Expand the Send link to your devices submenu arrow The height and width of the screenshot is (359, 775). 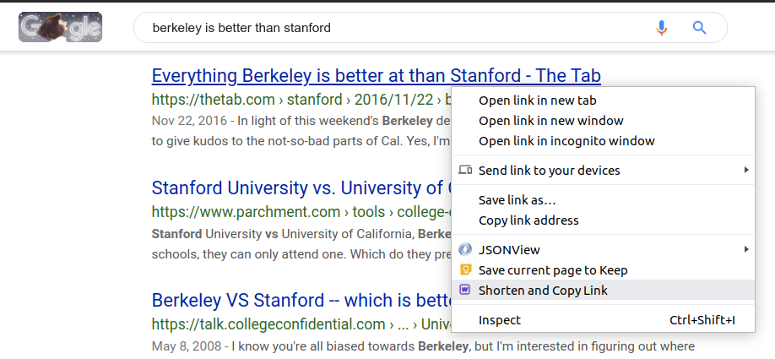click(x=745, y=171)
